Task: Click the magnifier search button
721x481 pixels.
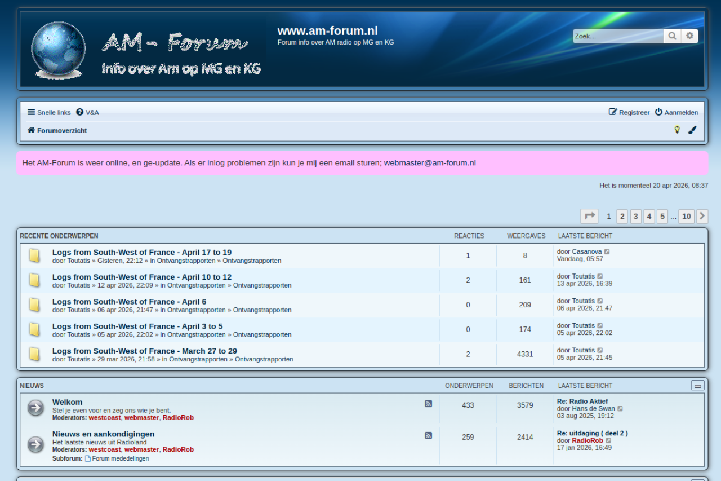Action: [x=672, y=36]
